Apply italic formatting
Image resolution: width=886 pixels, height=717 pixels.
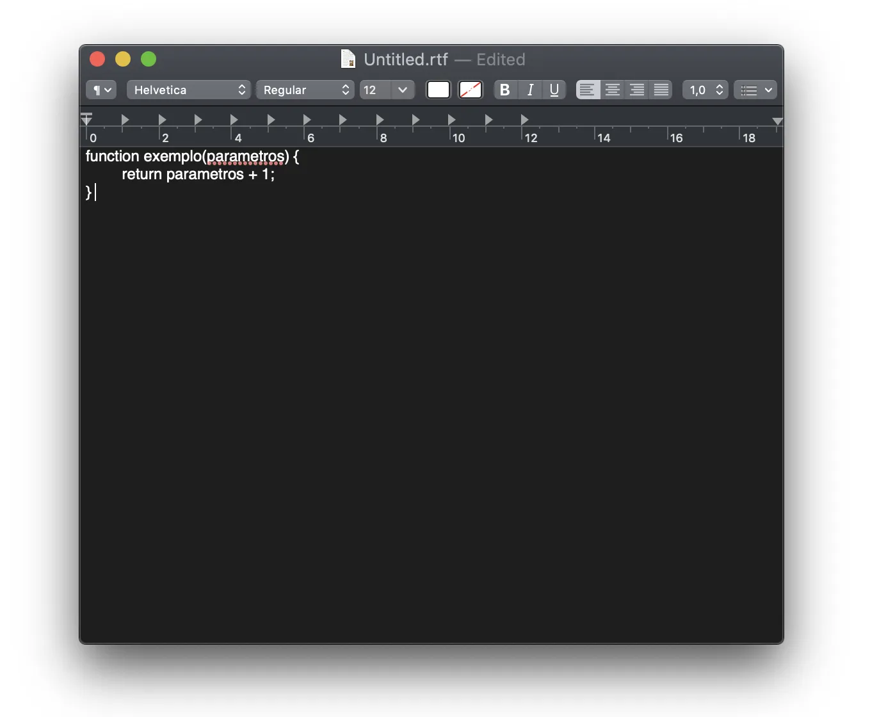(529, 90)
